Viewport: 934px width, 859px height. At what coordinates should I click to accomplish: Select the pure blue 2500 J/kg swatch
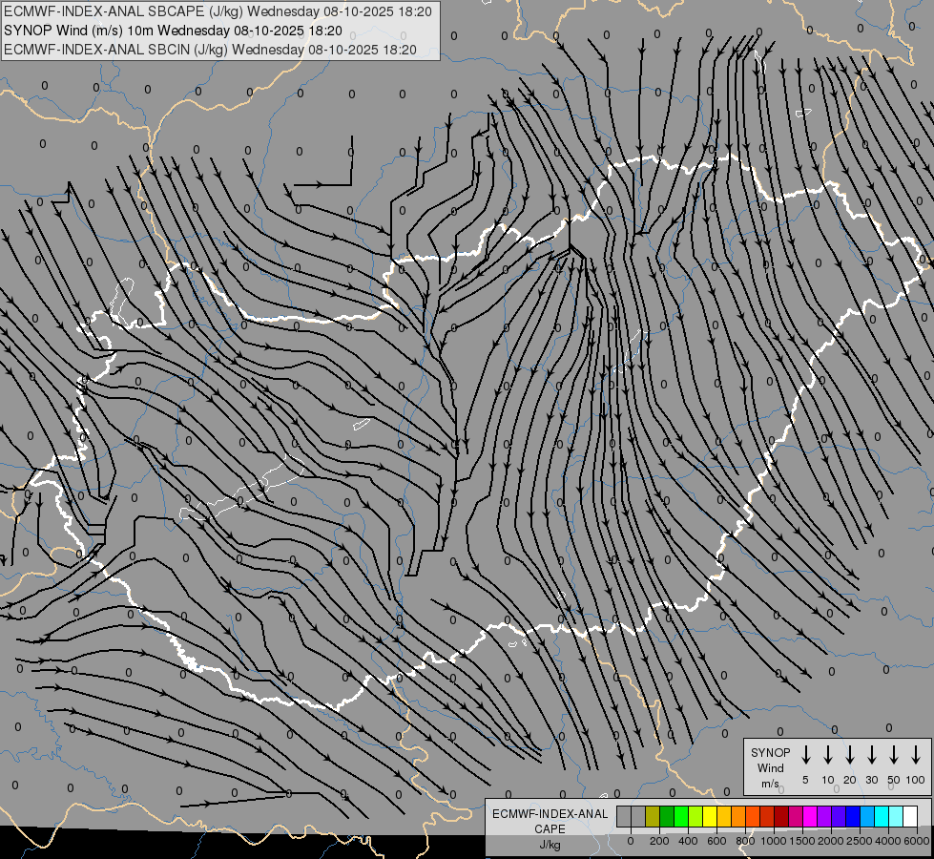(x=853, y=816)
